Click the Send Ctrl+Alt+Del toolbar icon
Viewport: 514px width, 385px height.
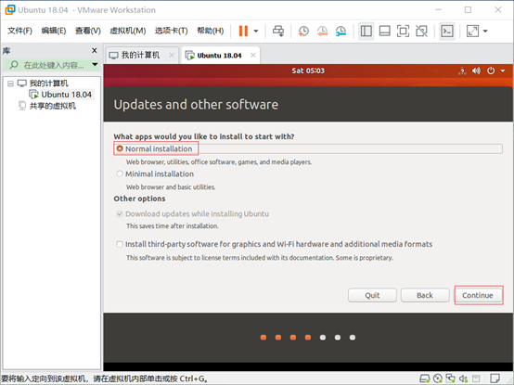[278, 32]
